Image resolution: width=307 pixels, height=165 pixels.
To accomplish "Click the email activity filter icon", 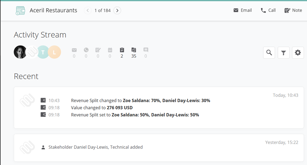I will [x=74, y=50].
